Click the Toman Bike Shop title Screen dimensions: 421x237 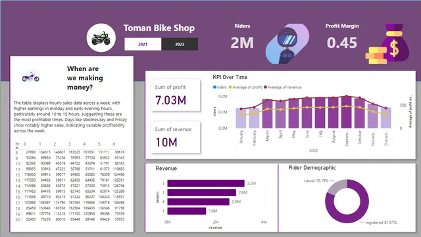click(x=159, y=28)
